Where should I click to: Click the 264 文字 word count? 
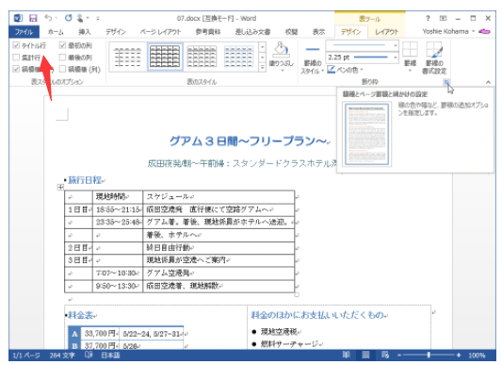62,355
